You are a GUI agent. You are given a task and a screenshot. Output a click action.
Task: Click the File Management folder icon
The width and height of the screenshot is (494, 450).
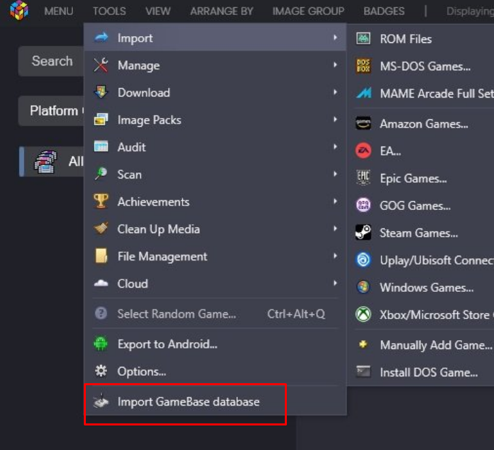tap(101, 256)
